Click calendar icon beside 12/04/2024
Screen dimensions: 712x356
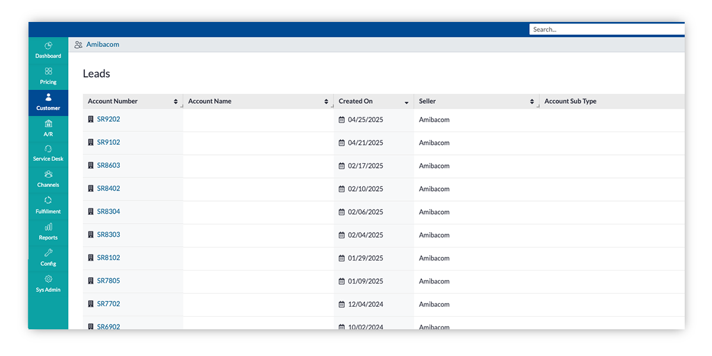pyautogui.click(x=341, y=305)
